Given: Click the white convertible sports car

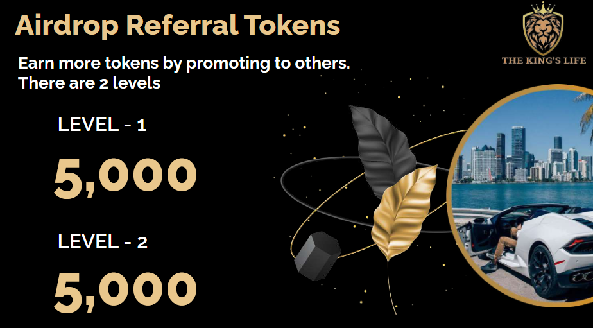Looking at the screenshot, I should click(537, 246).
